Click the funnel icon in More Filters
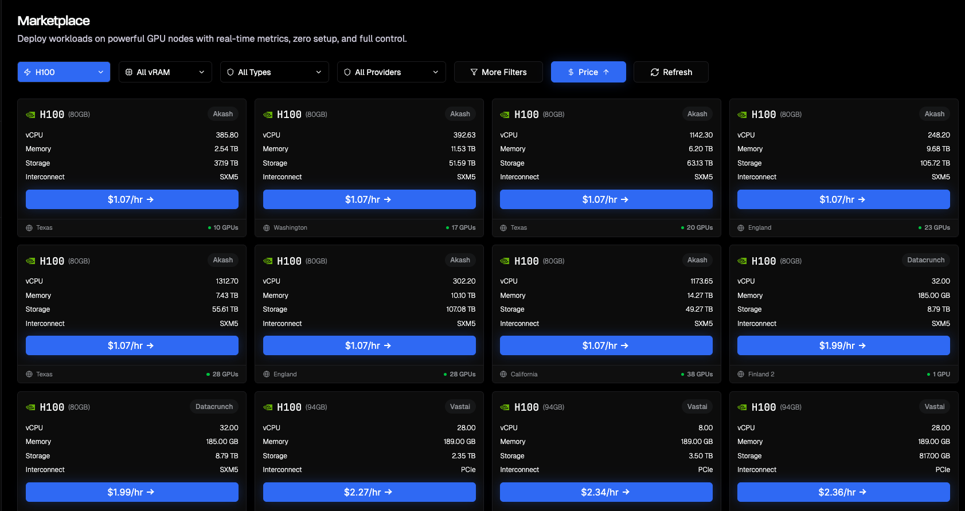The height and width of the screenshot is (511, 965). [x=474, y=72]
